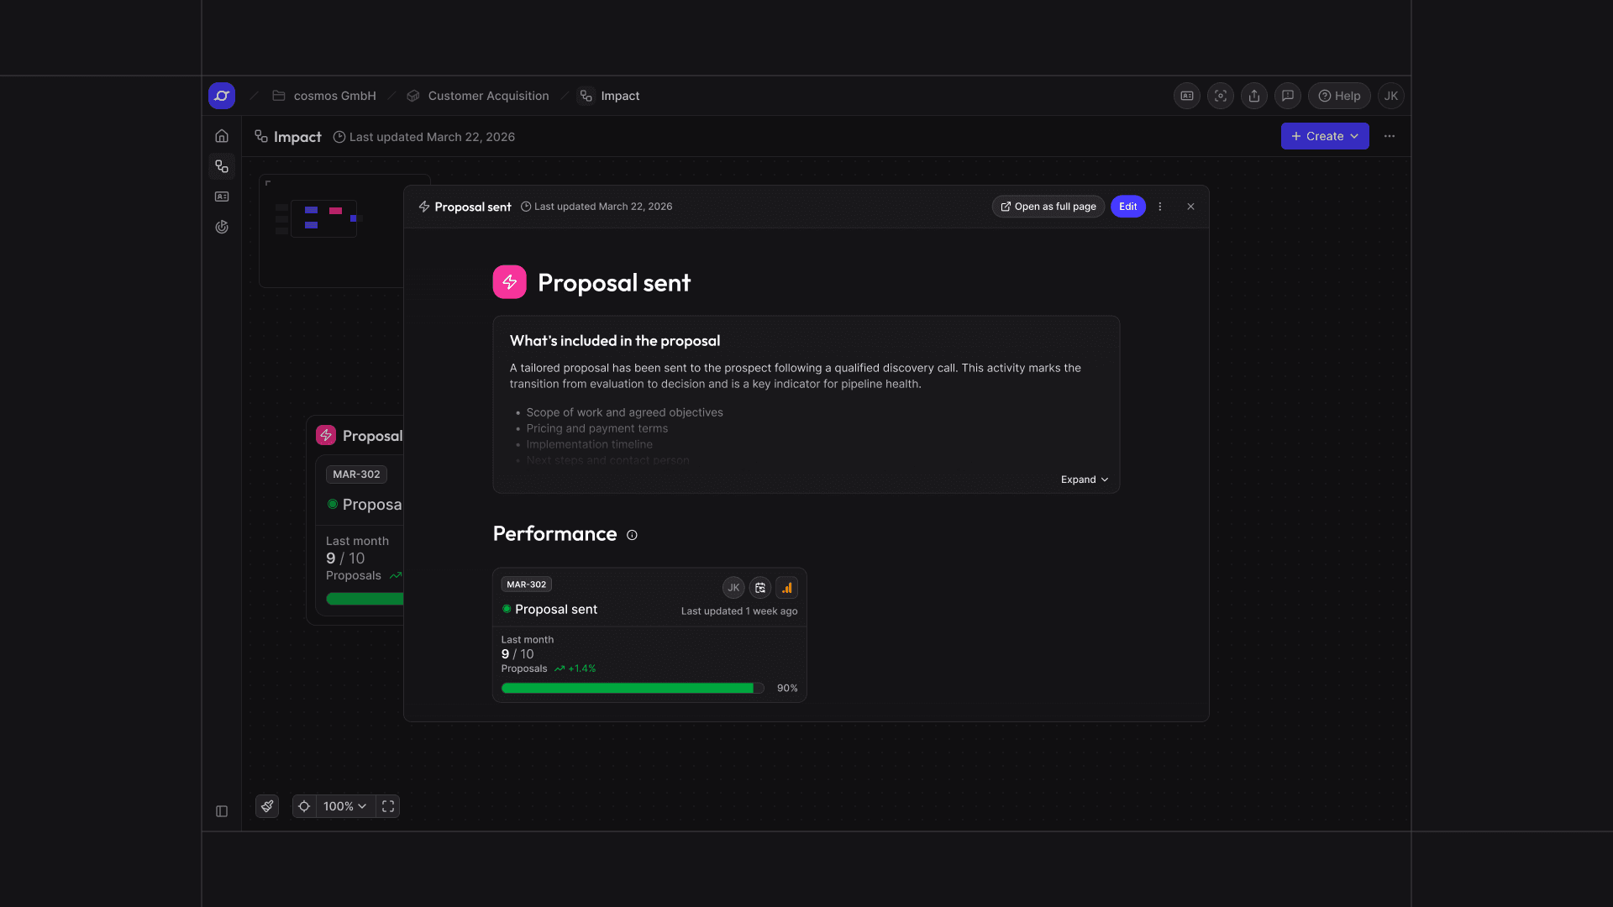
Task: Click the blue Edit button
Action: tap(1128, 207)
